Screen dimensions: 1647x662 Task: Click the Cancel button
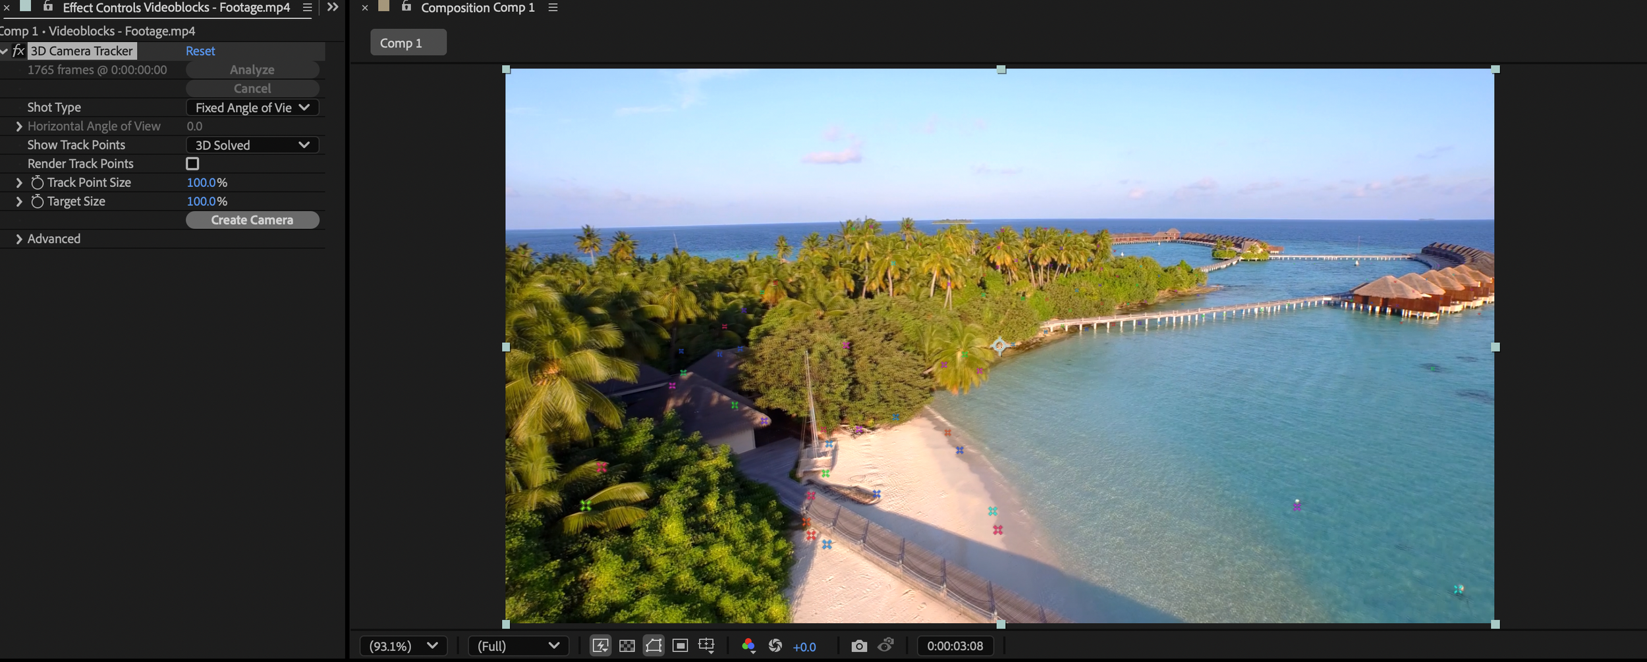click(252, 88)
